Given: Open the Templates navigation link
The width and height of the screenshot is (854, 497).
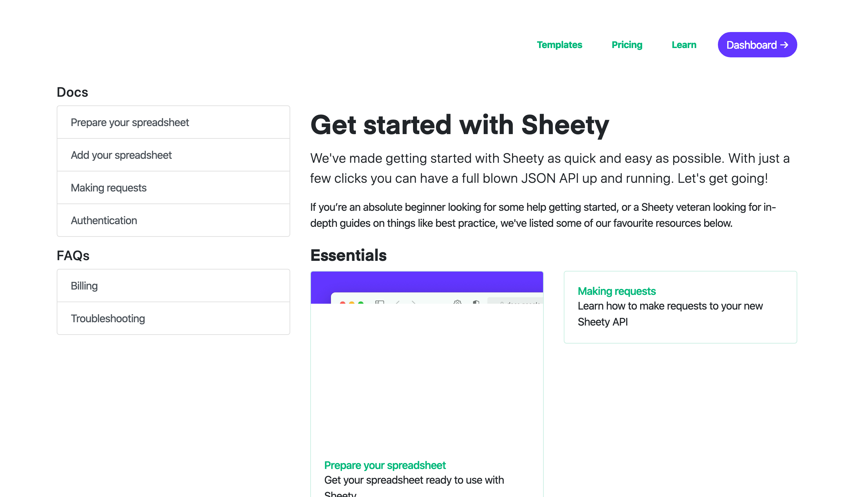Looking at the screenshot, I should 559,45.
